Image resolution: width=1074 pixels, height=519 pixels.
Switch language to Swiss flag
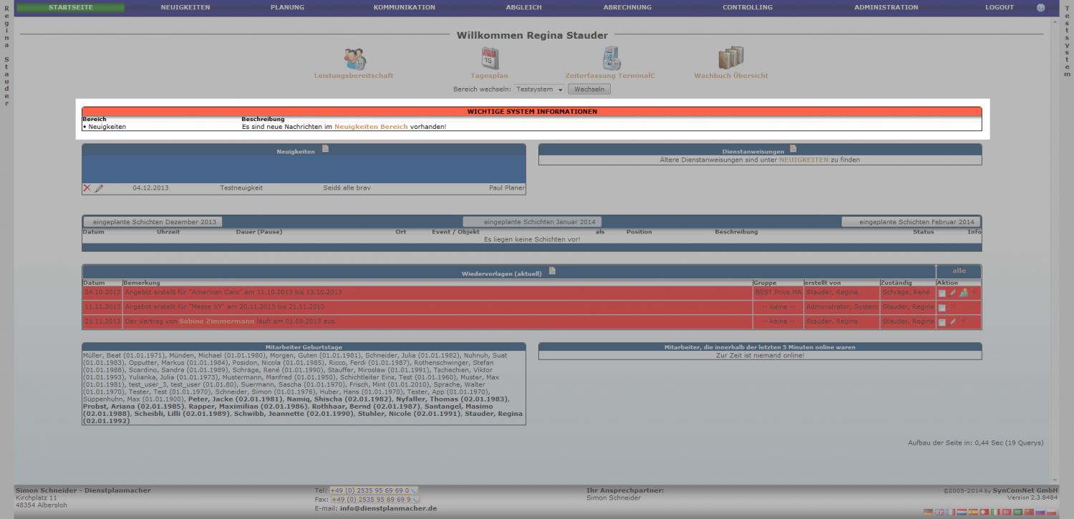pyautogui.click(x=984, y=512)
